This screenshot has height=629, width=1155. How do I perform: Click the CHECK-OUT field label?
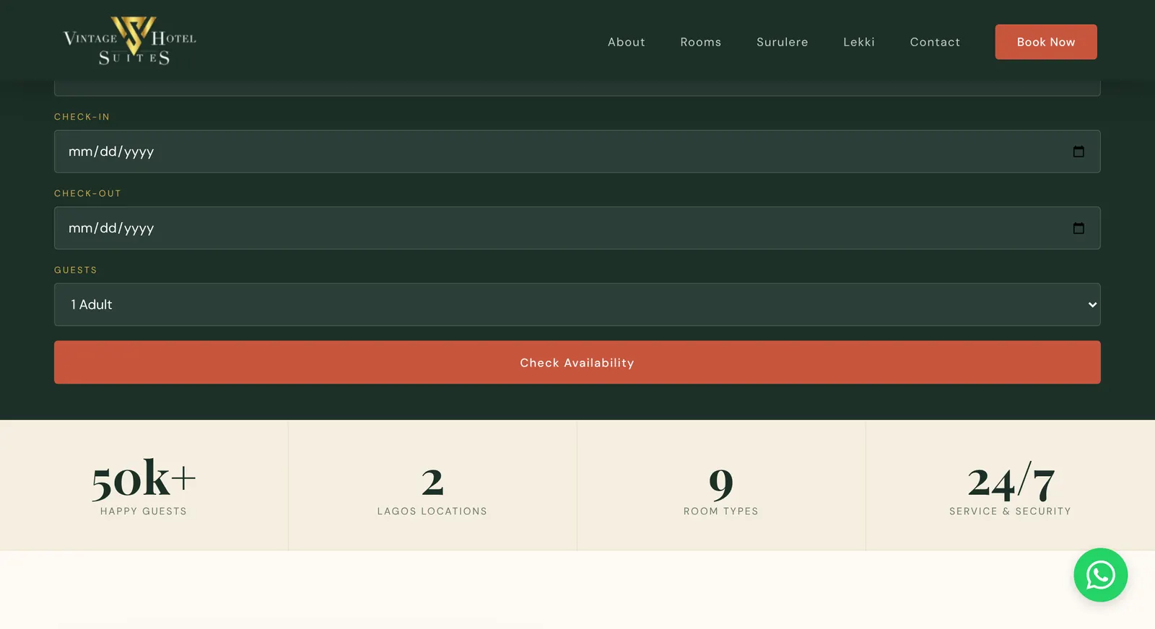tap(87, 193)
